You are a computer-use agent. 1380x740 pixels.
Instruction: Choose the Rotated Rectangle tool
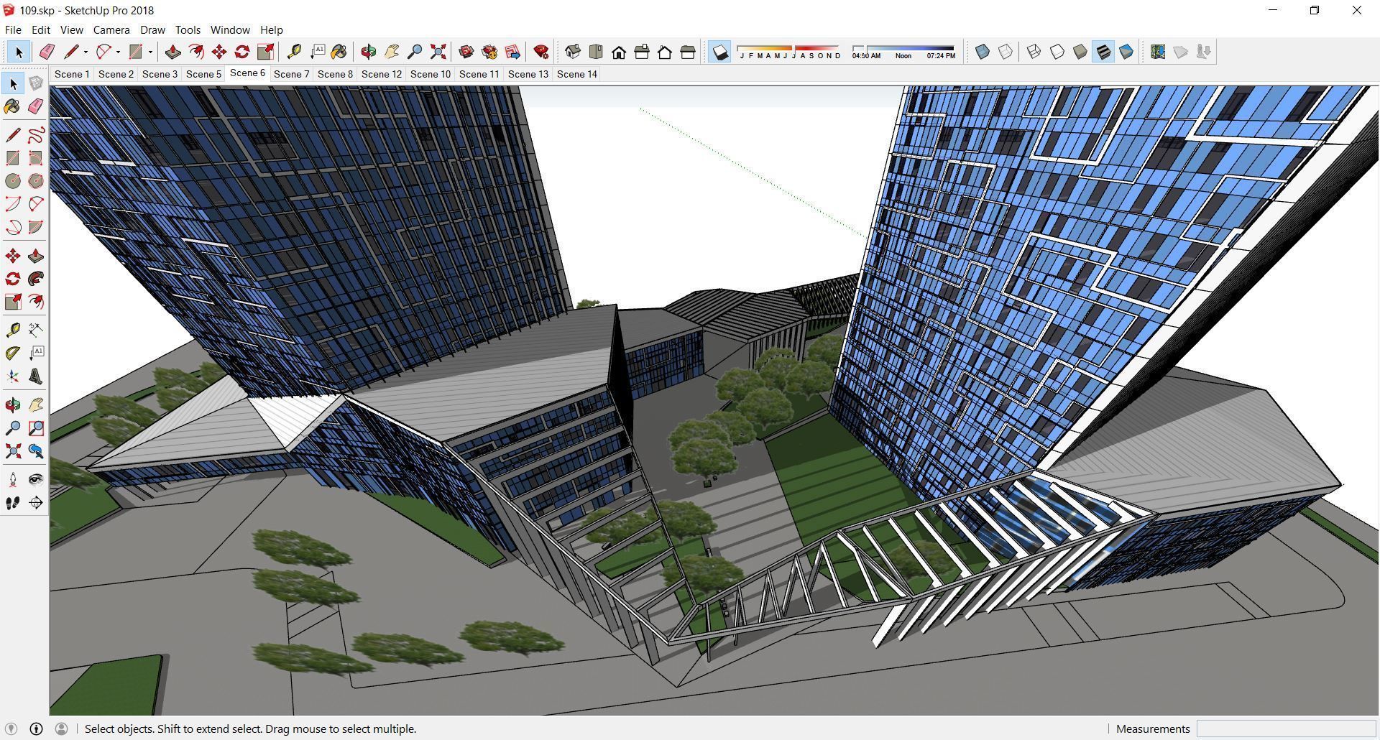[36, 158]
